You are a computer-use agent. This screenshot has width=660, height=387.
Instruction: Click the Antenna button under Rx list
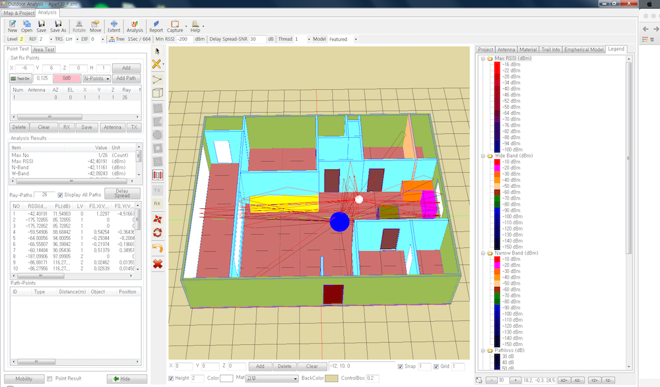tap(112, 127)
